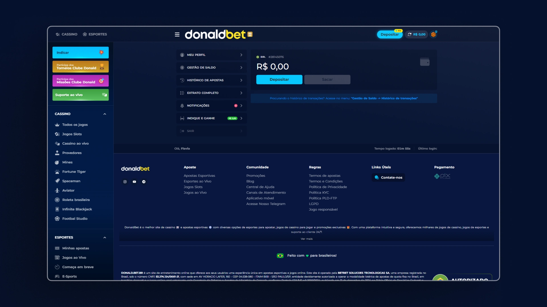Click the Spaceman rocket icon
Screen dimensions: 547x307
57,181
